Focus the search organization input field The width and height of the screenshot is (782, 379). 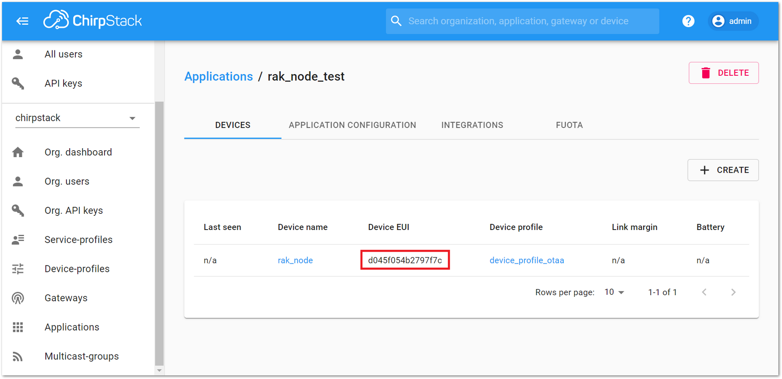pyautogui.click(x=523, y=21)
